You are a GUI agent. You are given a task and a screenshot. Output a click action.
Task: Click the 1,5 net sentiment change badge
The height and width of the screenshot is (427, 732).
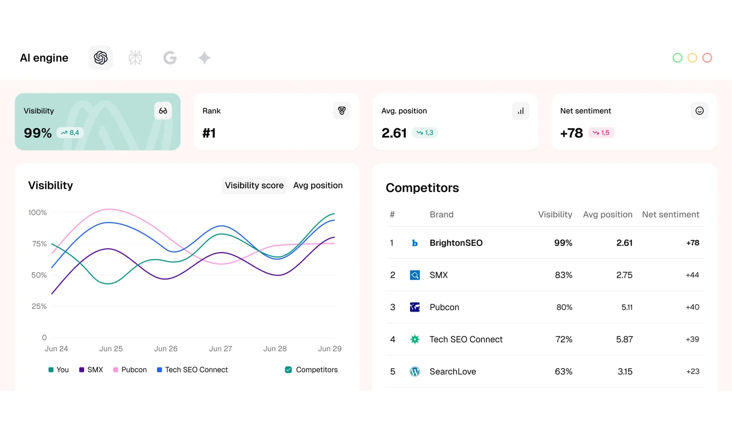(x=601, y=133)
